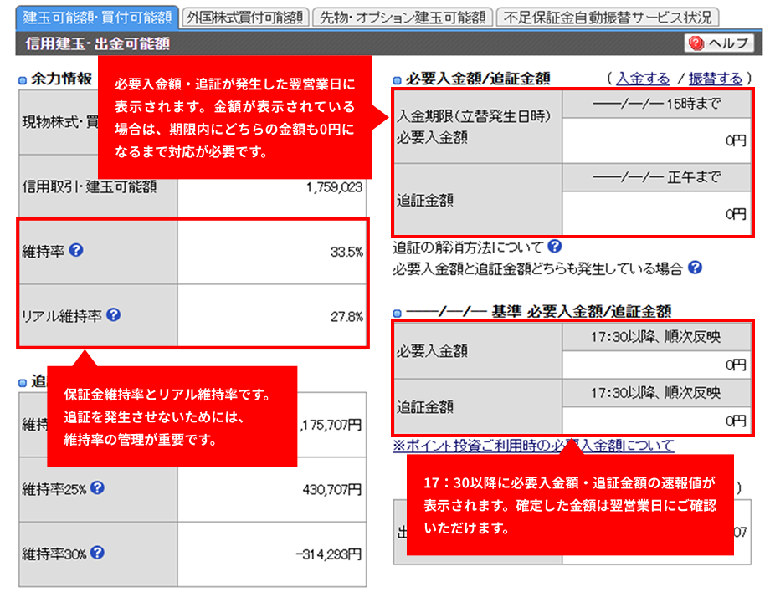
Task: Select the 先物・オプション建玉可能額 tab
Action: 402,18
